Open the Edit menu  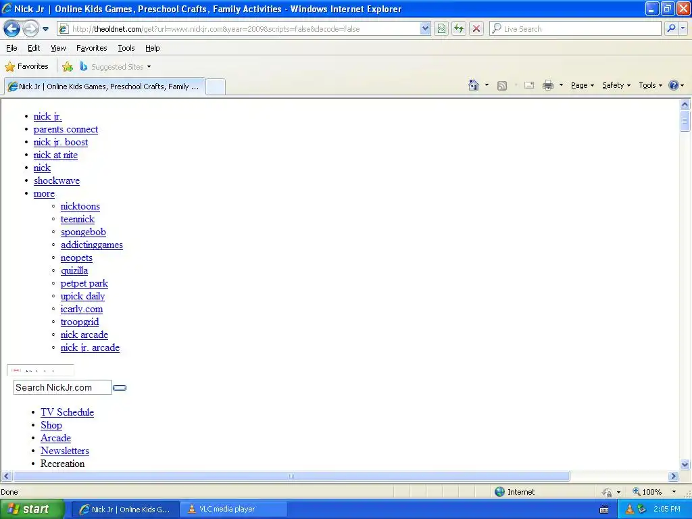click(x=34, y=48)
